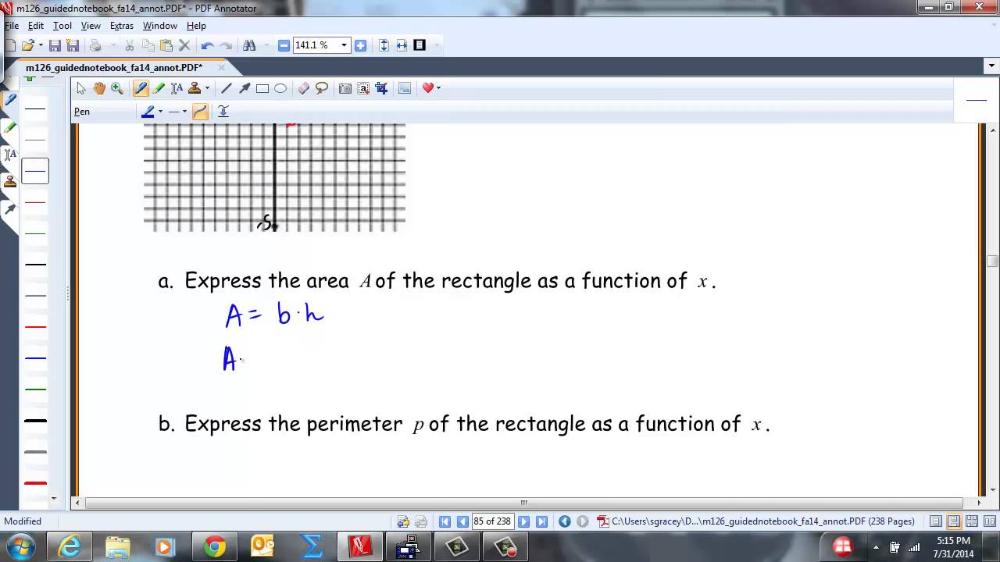This screenshot has width=1000, height=562.
Task: Select the Rectangle shape tool
Action: coord(262,88)
